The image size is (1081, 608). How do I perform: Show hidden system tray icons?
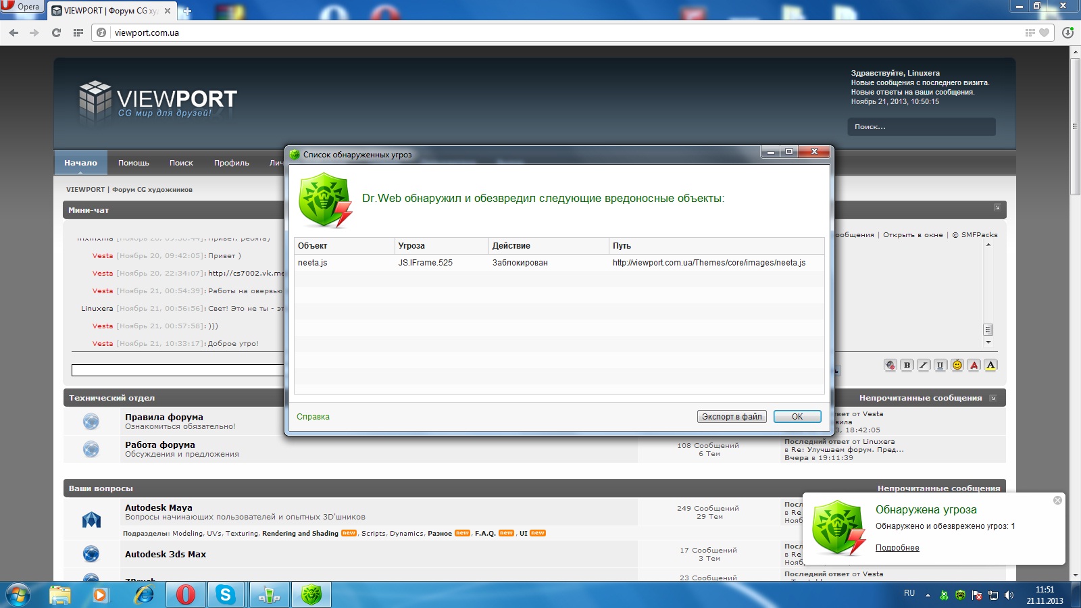click(x=928, y=595)
